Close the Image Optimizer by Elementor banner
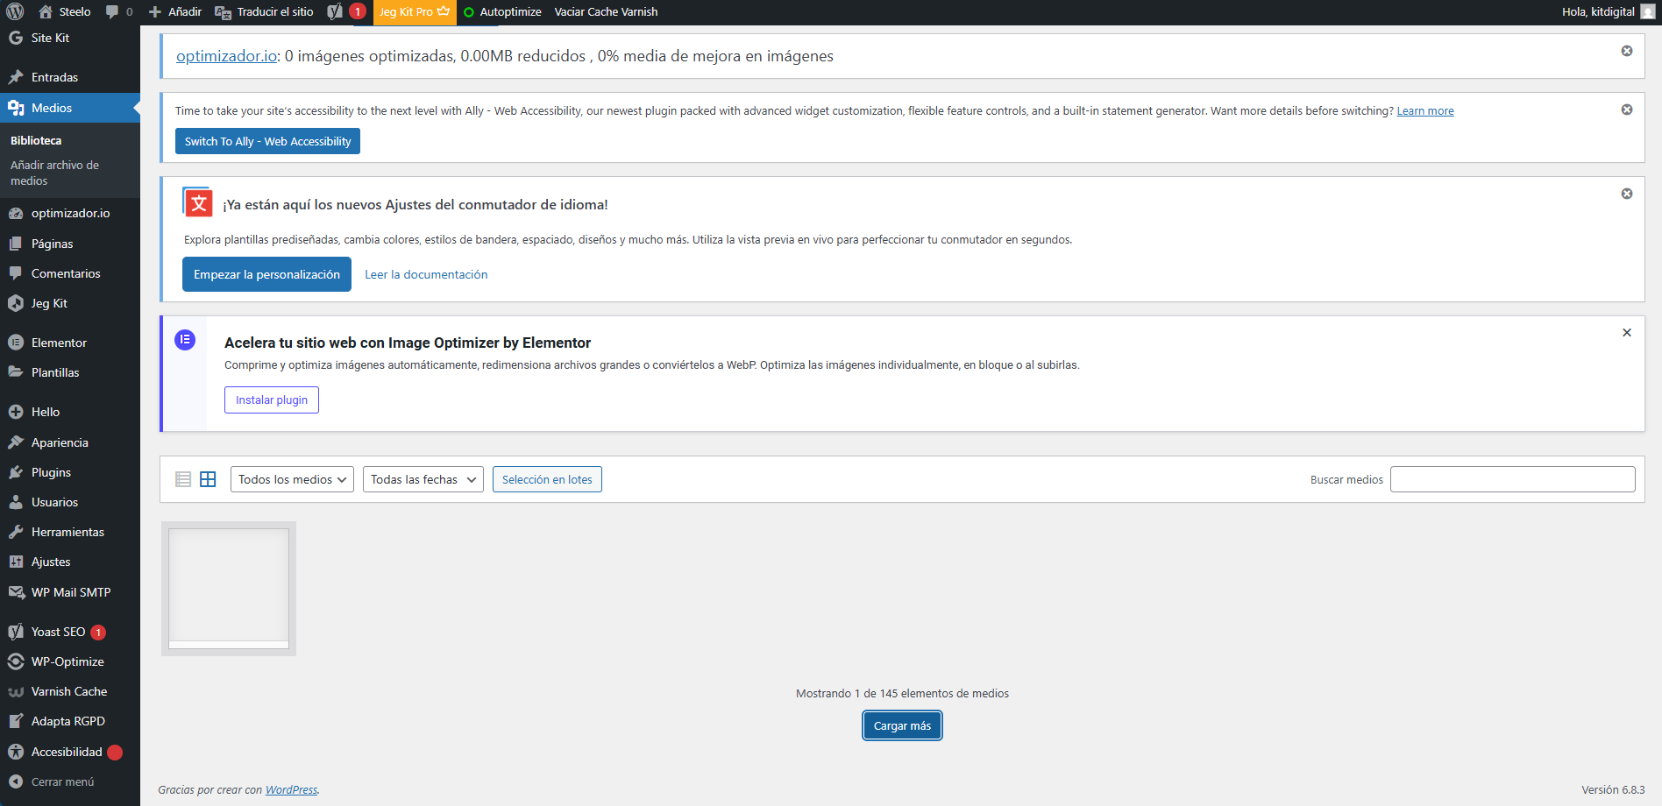Screen dimensions: 1662x806 tap(1626, 333)
